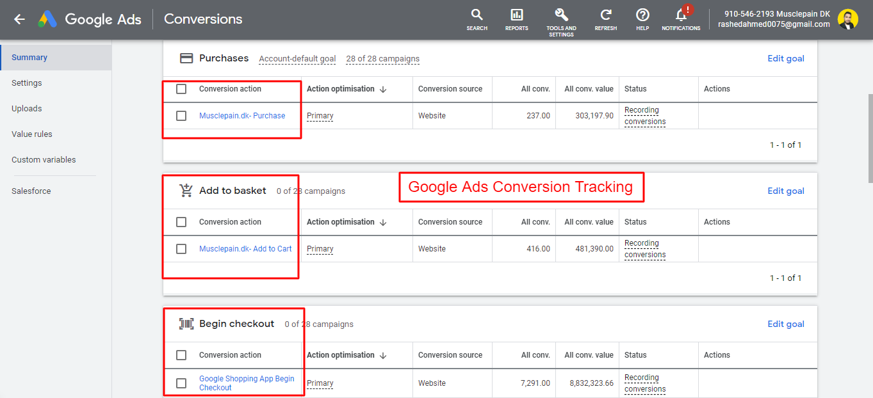Open the Help question mark icon
The width and height of the screenshot is (873, 398).
[x=642, y=15]
